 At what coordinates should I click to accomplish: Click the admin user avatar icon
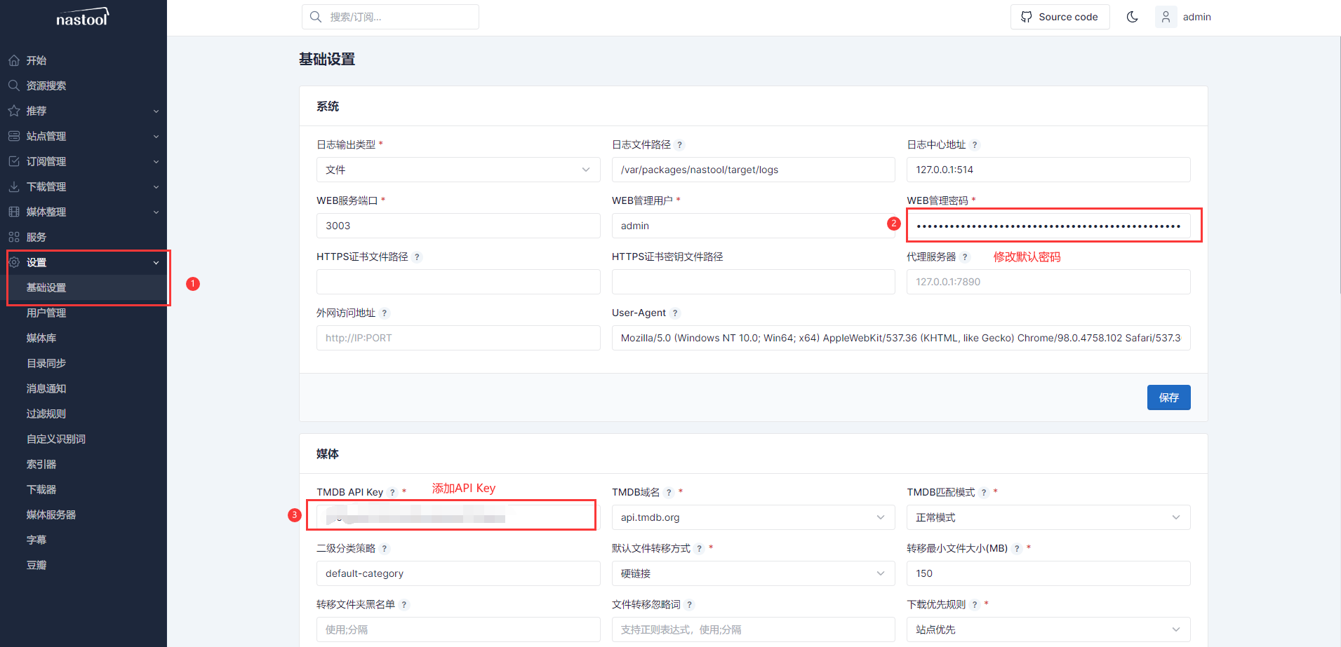pyautogui.click(x=1166, y=17)
